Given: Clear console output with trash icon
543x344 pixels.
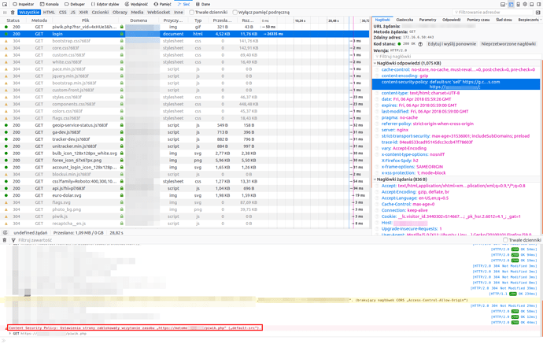Looking at the screenshot, I should pyautogui.click(x=5, y=240).
